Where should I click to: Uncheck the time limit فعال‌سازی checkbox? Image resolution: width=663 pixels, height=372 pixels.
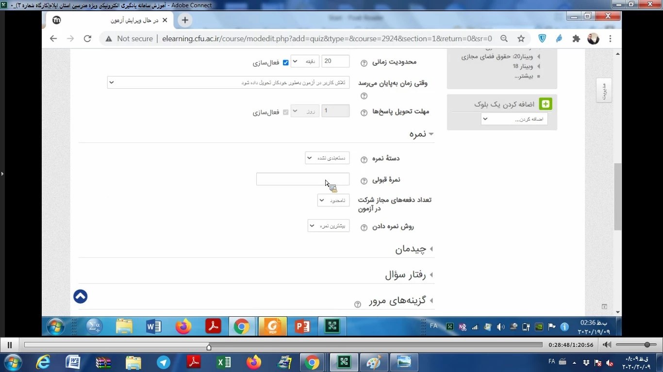(285, 62)
